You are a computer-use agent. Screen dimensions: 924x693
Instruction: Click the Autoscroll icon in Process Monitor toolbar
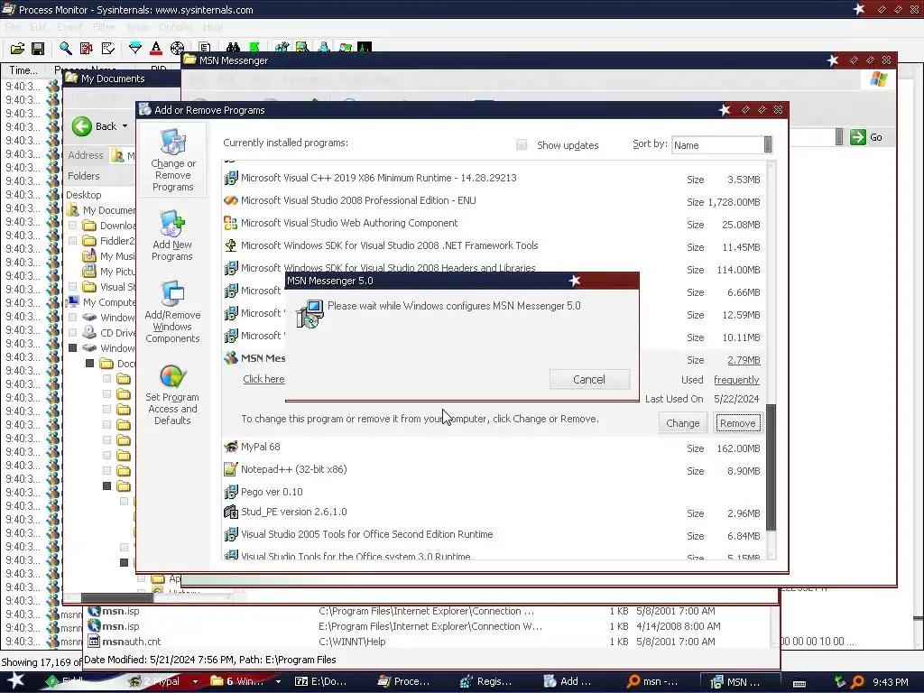[87, 49]
